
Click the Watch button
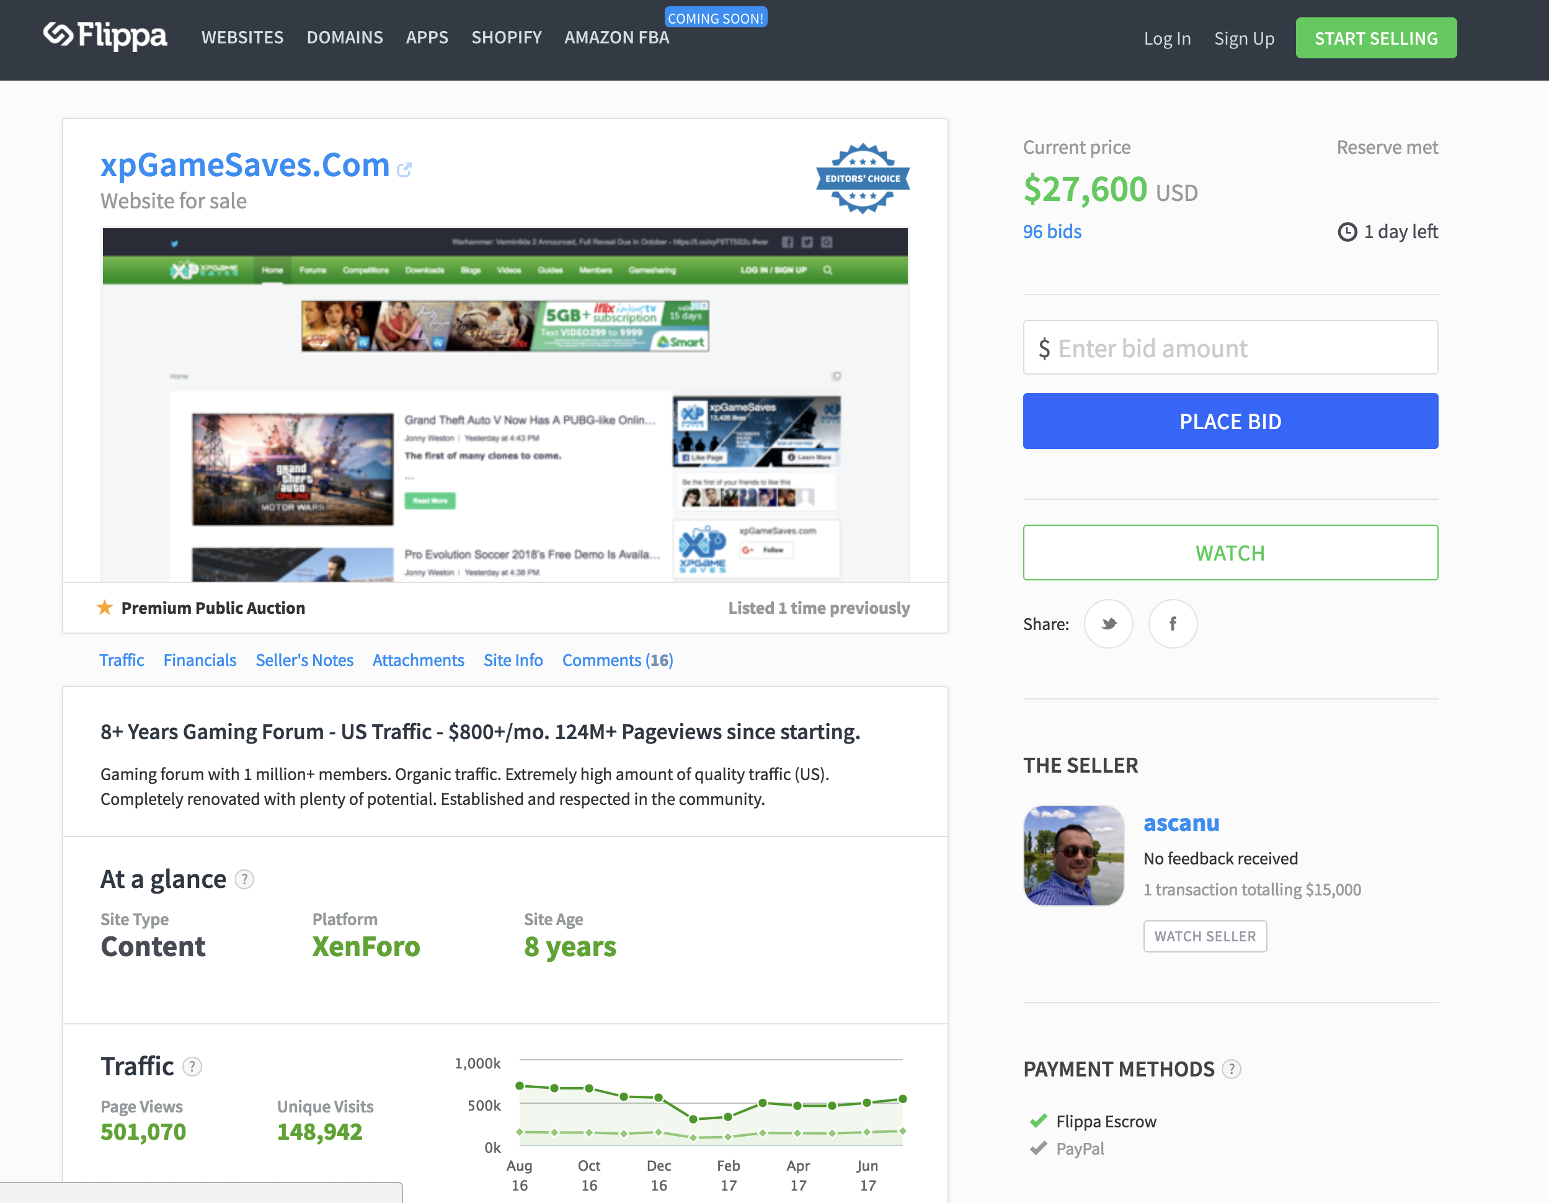coord(1230,553)
